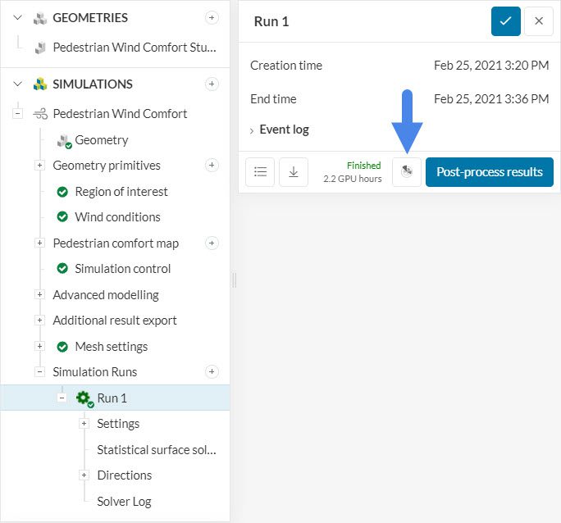Confirm Run 1 with the blue checkmark button
The image size is (561, 523).
[x=506, y=21]
